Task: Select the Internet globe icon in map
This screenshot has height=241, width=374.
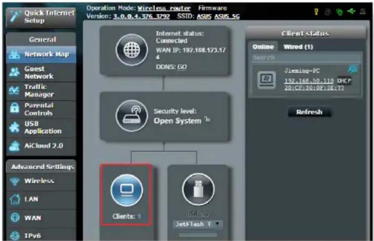Action: [x=132, y=50]
